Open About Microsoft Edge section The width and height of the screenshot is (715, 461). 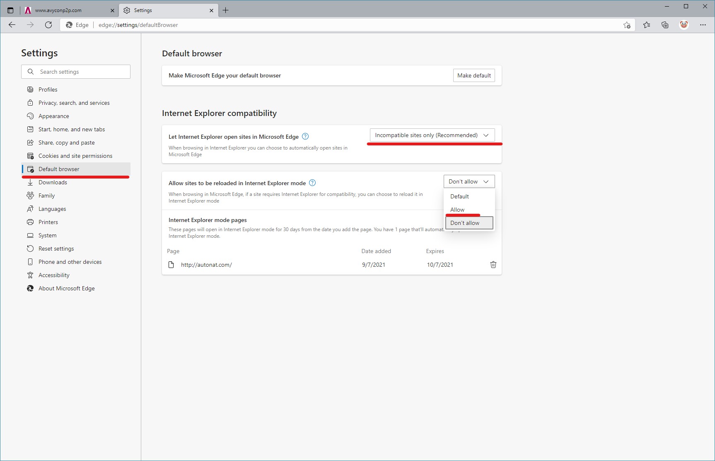pyautogui.click(x=76, y=288)
